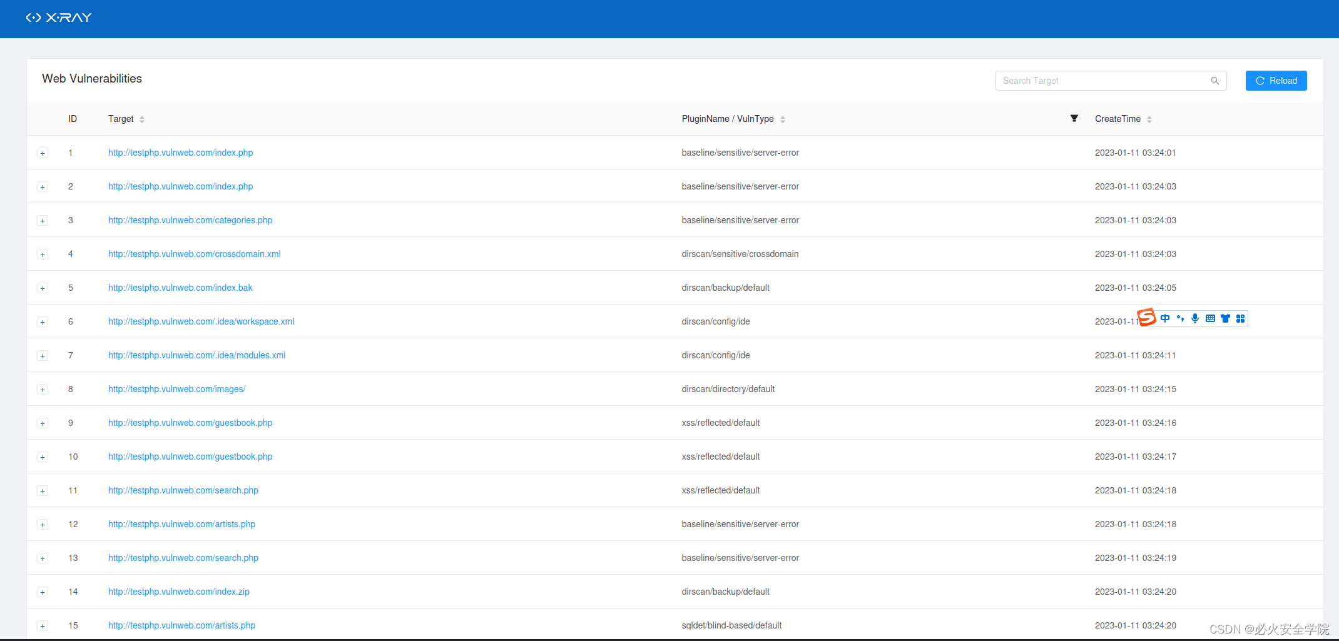This screenshot has height=641, width=1339.
Task: Open .idea/modules.xml target link
Action: pyautogui.click(x=196, y=355)
